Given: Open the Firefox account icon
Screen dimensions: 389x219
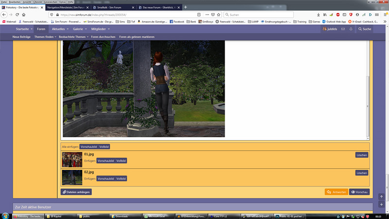Looking at the screenshot, I should coord(357,15).
